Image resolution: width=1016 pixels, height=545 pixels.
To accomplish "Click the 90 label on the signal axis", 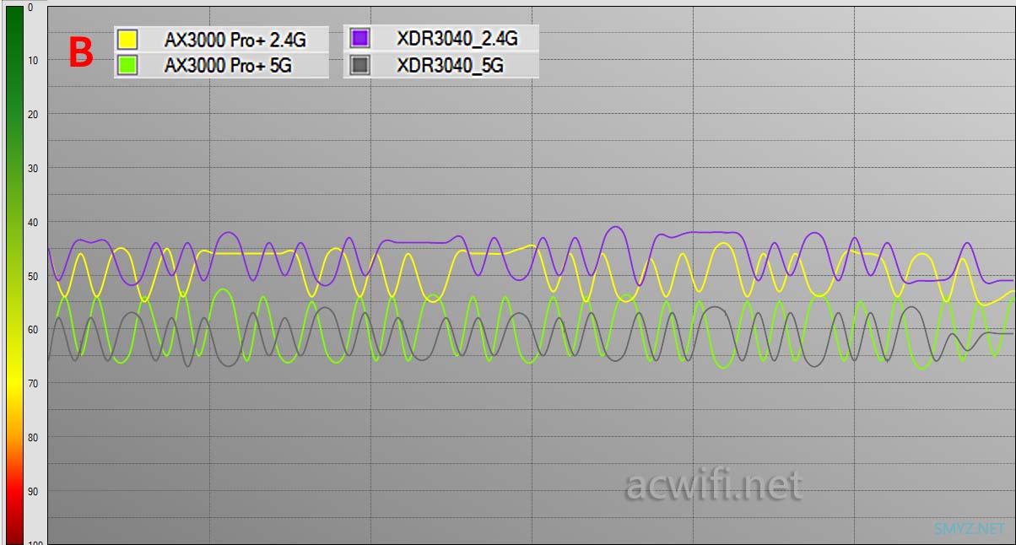I will point(32,491).
